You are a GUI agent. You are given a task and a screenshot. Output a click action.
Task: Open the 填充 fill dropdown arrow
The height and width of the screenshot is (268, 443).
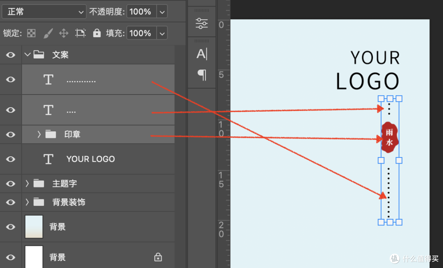(x=162, y=33)
